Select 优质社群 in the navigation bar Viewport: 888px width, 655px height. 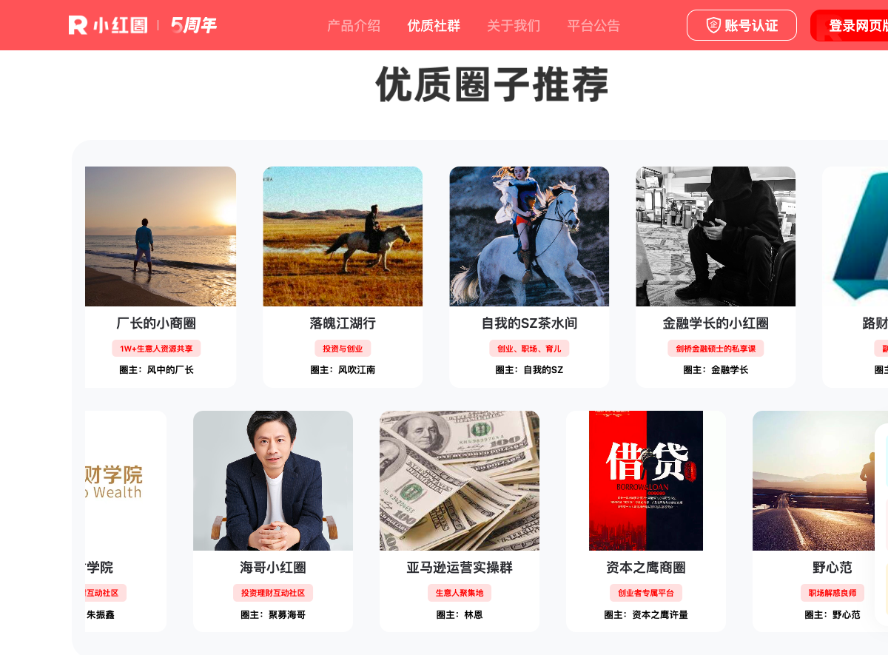coord(434,26)
